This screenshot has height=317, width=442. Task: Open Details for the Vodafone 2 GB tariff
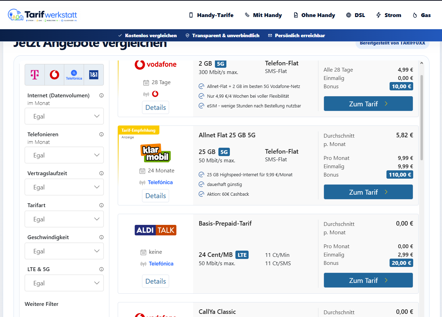(156, 107)
